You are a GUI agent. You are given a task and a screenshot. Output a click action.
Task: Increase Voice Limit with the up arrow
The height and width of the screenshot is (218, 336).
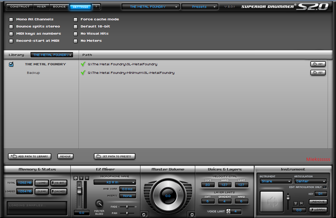pyautogui.click(x=228, y=210)
